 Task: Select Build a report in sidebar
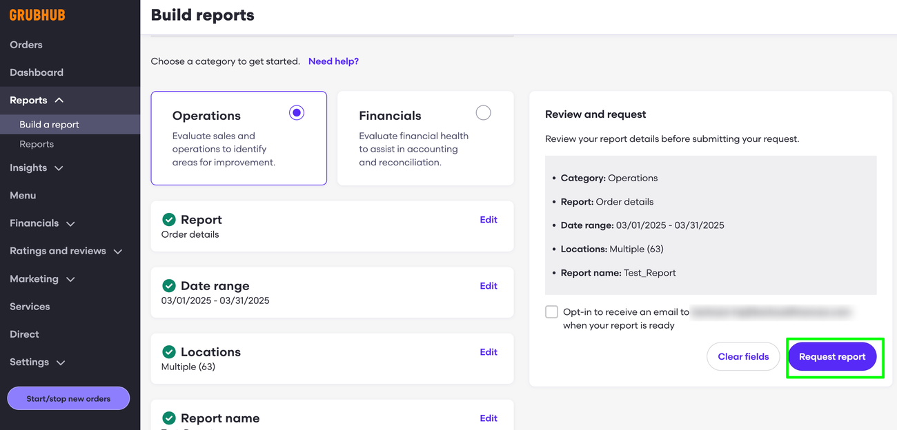point(50,125)
